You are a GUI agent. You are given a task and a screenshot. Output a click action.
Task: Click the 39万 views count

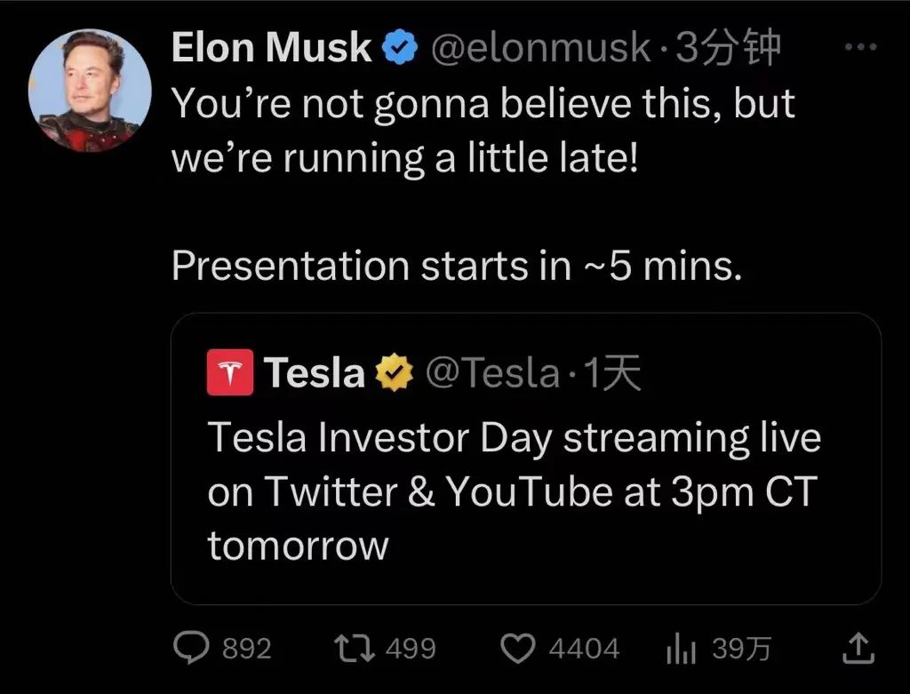tap(741, 650)
